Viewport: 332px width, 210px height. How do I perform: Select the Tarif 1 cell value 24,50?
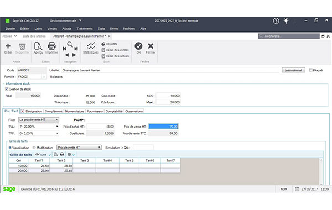(39, 166)
